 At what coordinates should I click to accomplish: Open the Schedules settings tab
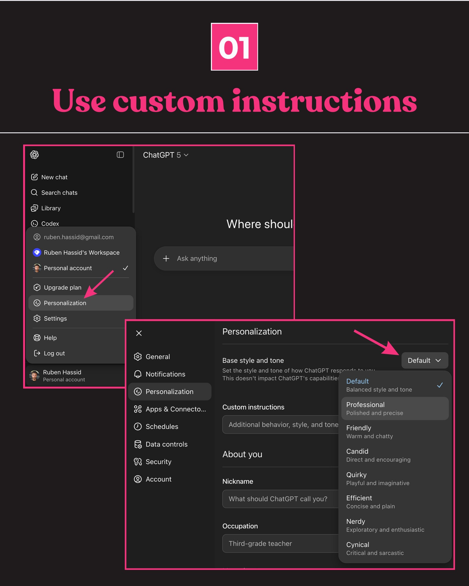pos(170,427)
